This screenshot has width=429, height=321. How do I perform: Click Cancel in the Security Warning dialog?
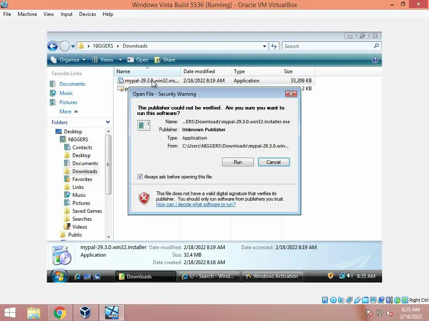pyautogui.click(x=274, y=162)
